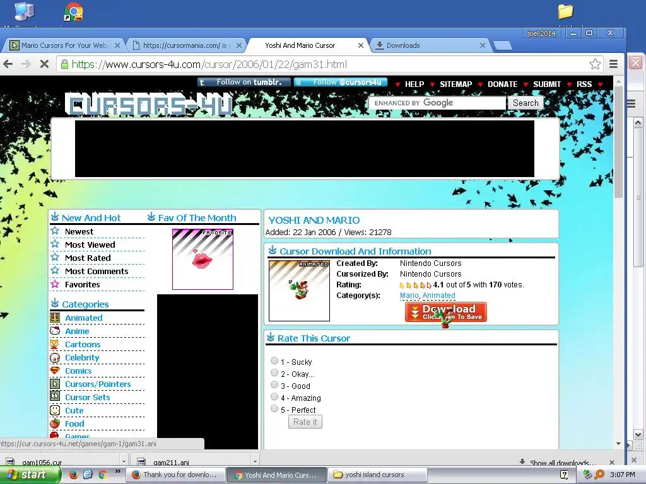Click the browser forward arrow
The image size is (646, 484).
click(x=26, y=64)
